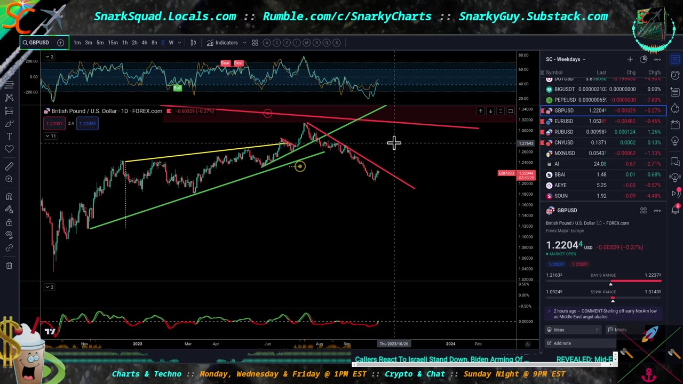Toggle the red flag on RUBUSD row
Image resolution: width=683 pixels, height=384 pixels.
543,132
